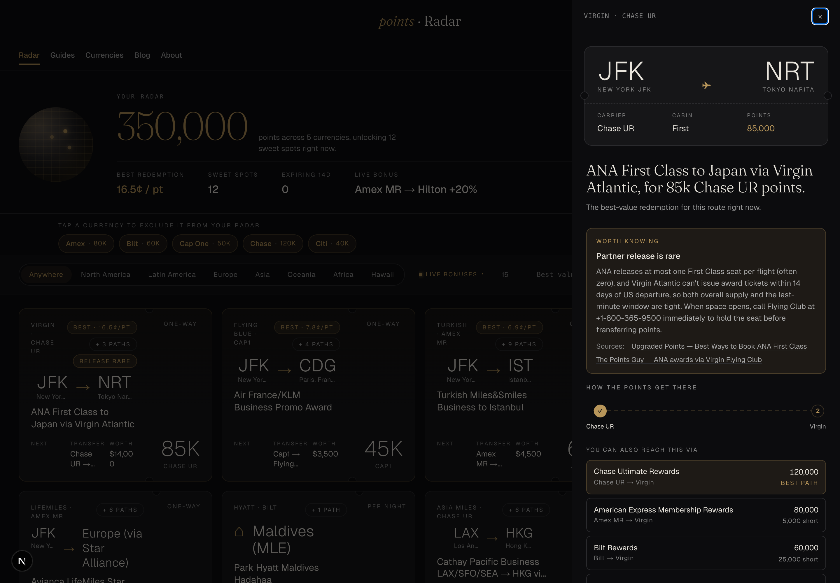Click the Best 16.5¢/pt badge
The width and height of the screenshot is (840, 583).
(x=102, y=327)
